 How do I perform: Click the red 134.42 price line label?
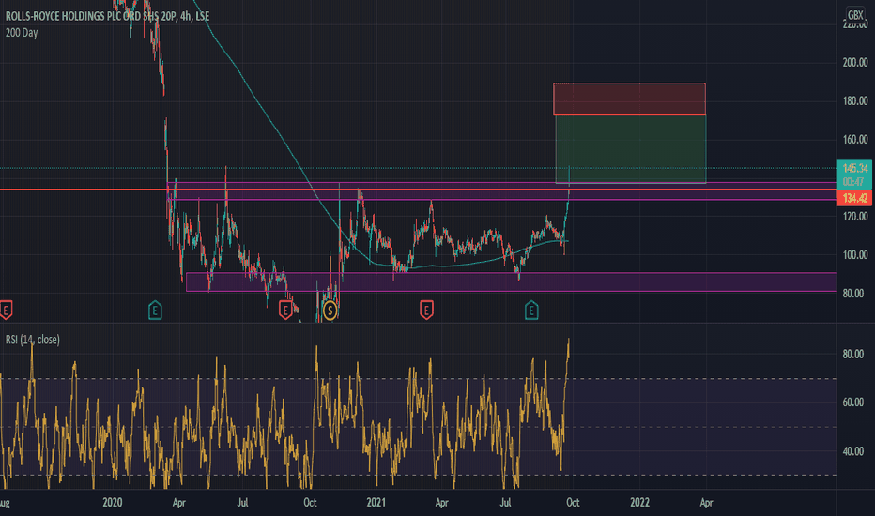pos(855,198)
